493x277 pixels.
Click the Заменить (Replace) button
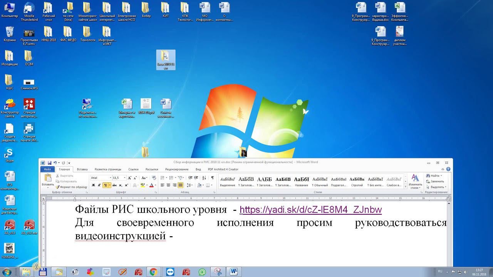click(x=435, y=181)
